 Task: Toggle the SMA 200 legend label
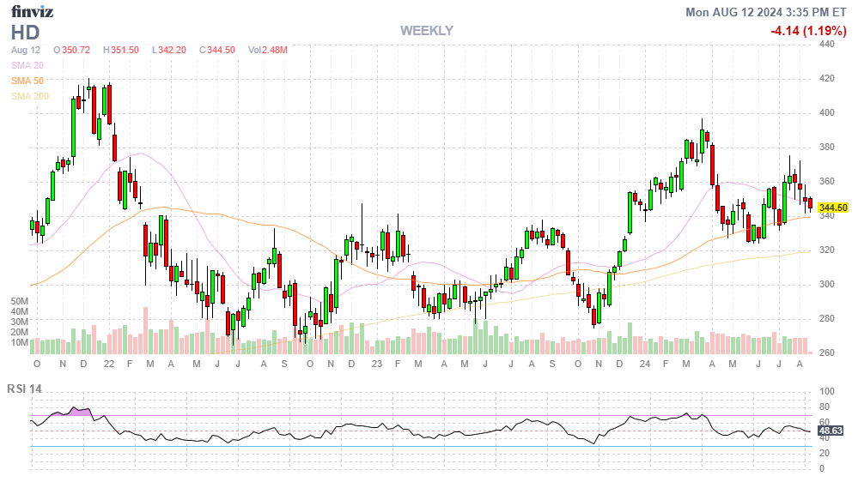click(x=30, y=96)
